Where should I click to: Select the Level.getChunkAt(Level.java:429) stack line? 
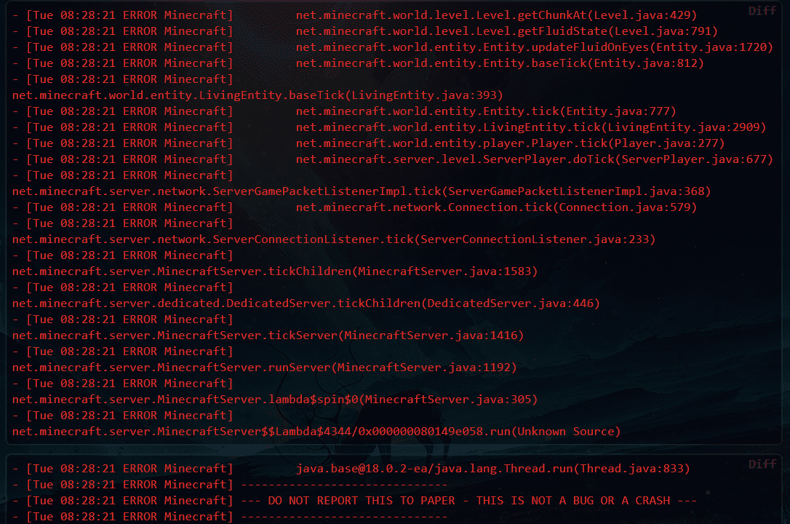[x=355, y=15]
